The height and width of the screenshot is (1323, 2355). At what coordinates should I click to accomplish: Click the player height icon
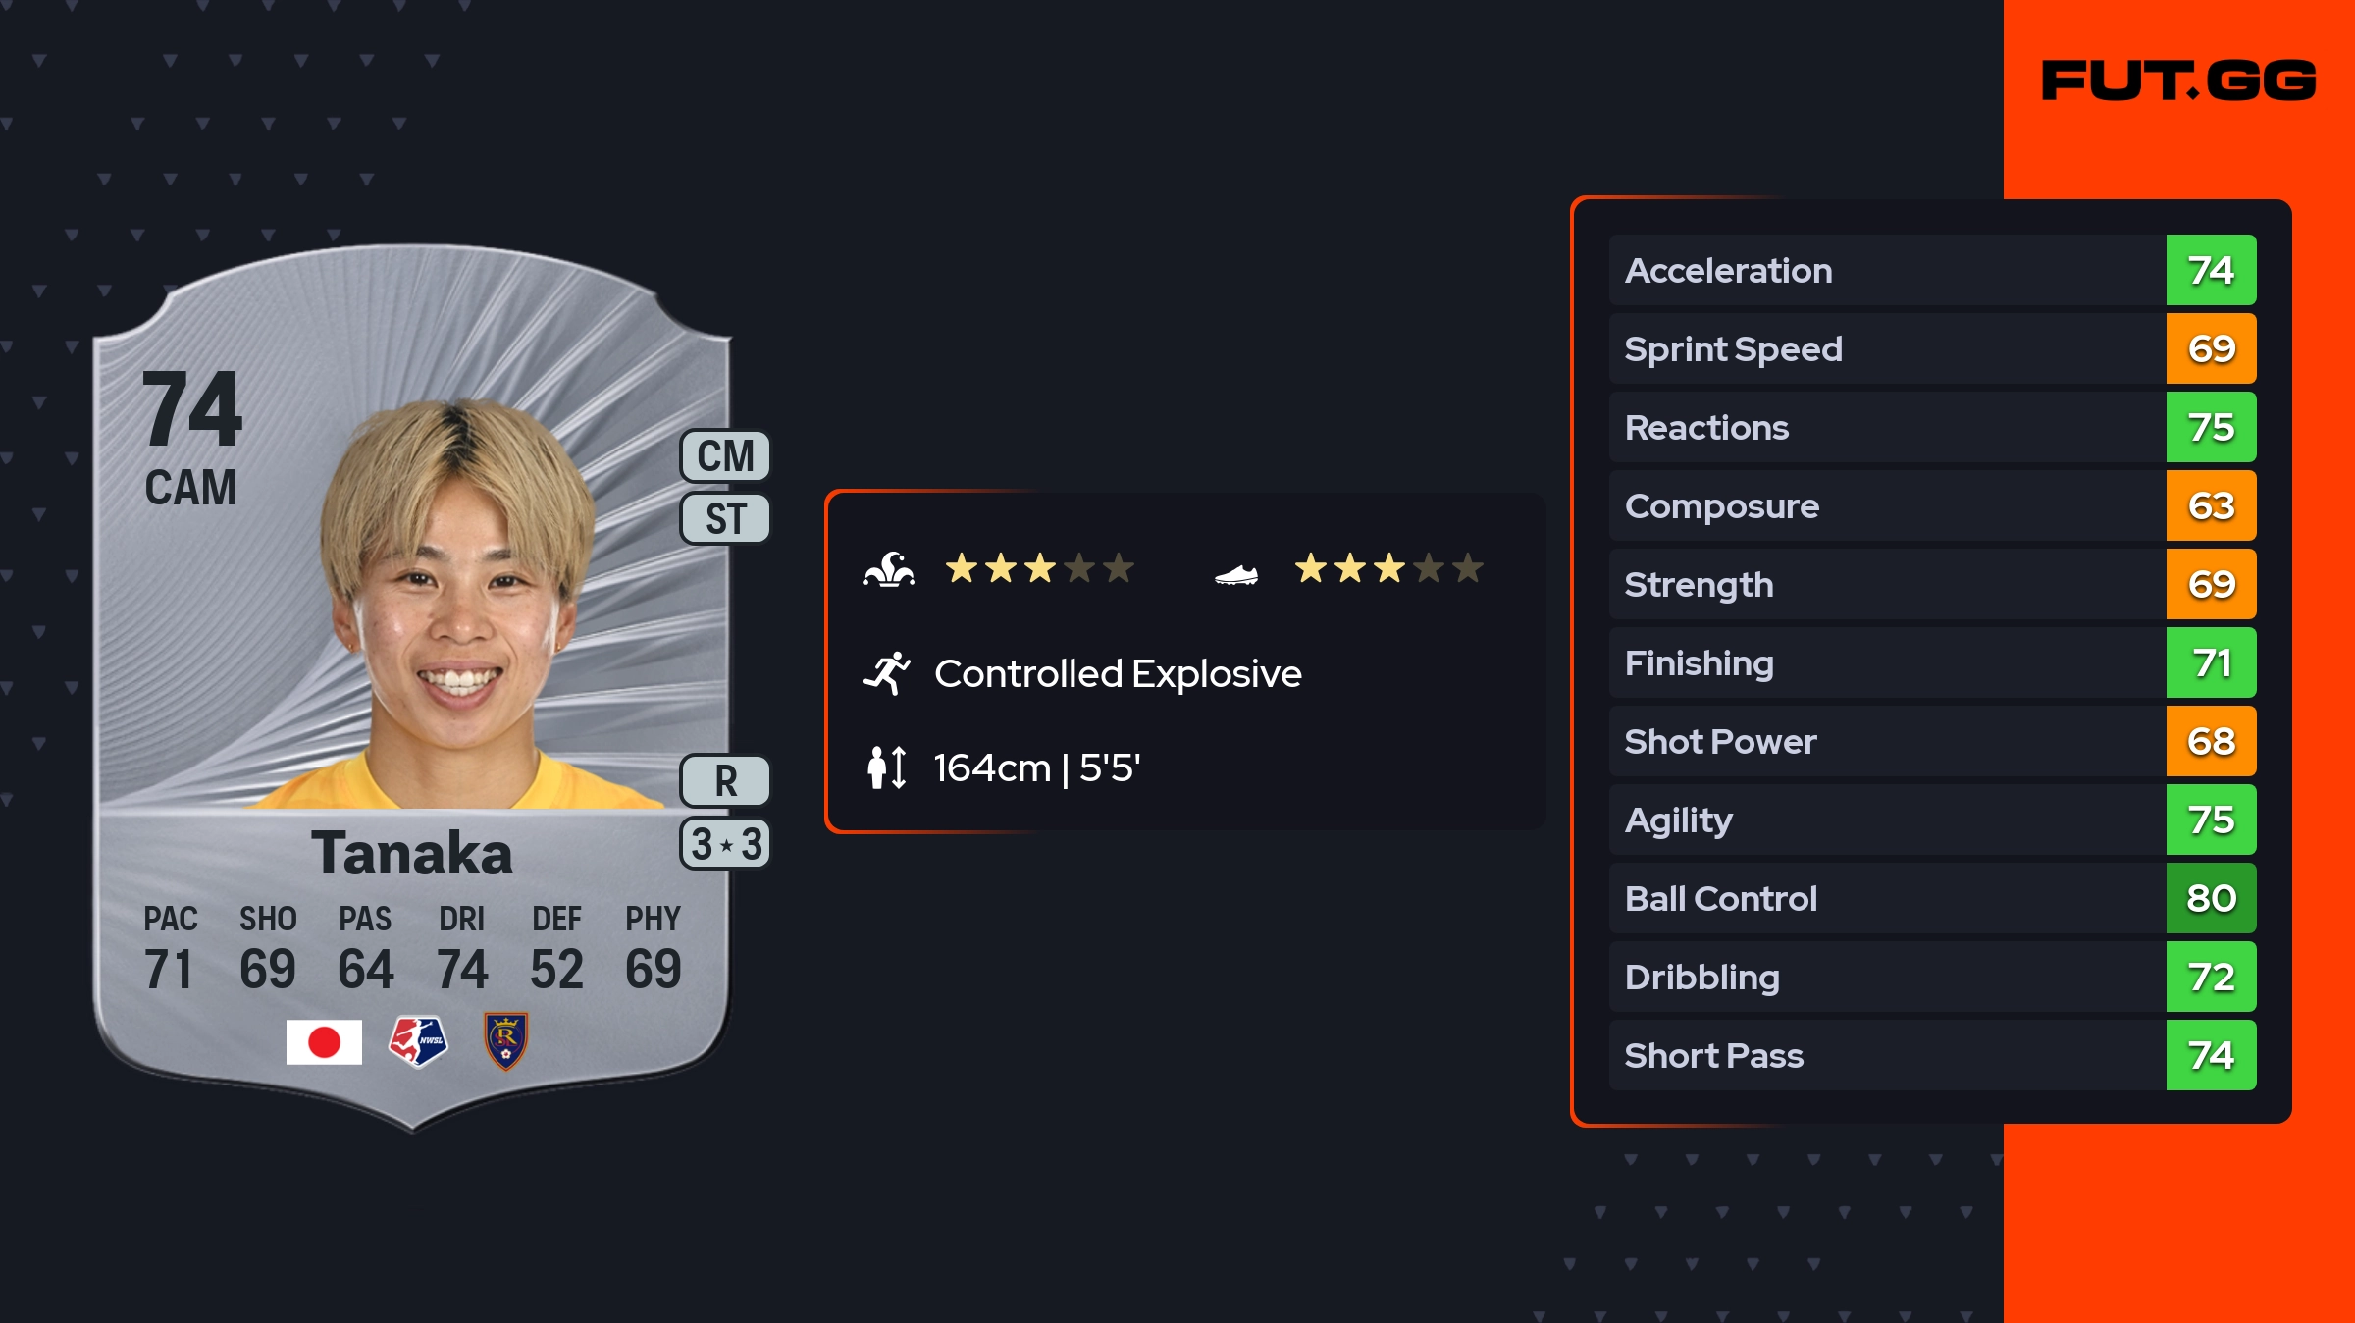pos(887,767)
